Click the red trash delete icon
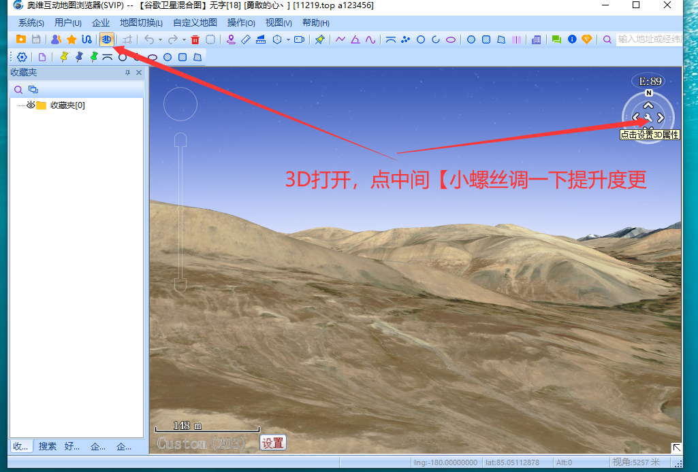This screenshot has width=698, height=472. tap(195, 39)
